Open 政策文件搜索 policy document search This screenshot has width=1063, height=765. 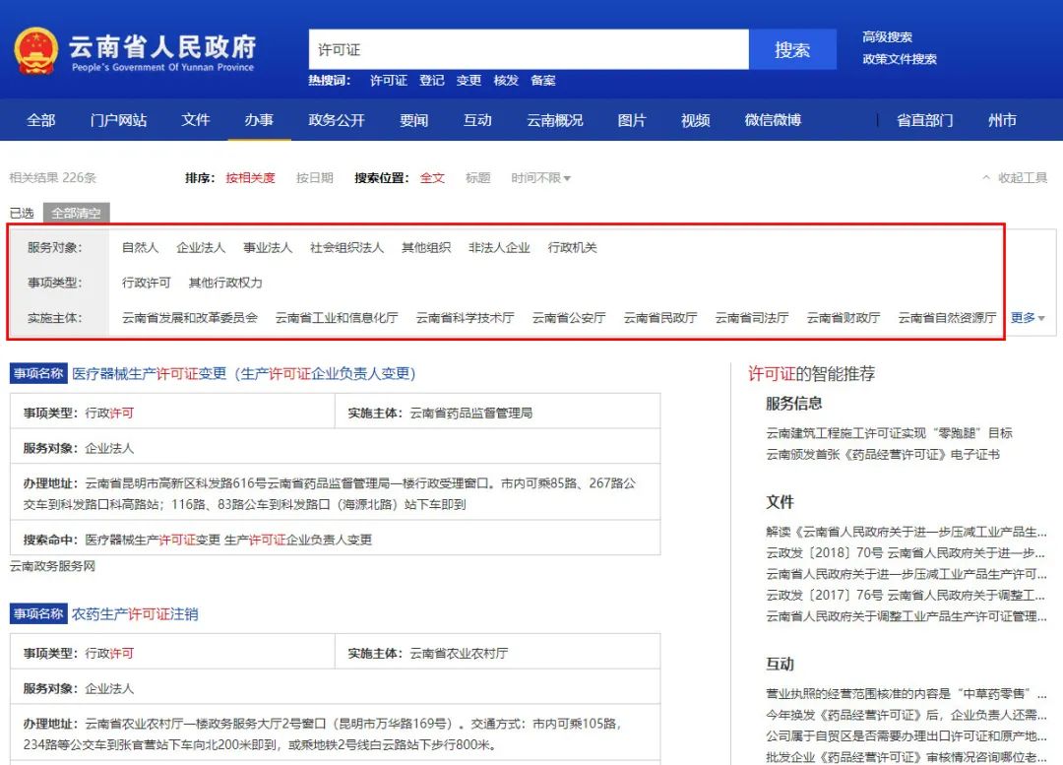pyautogui.click(x=899, y=59)
